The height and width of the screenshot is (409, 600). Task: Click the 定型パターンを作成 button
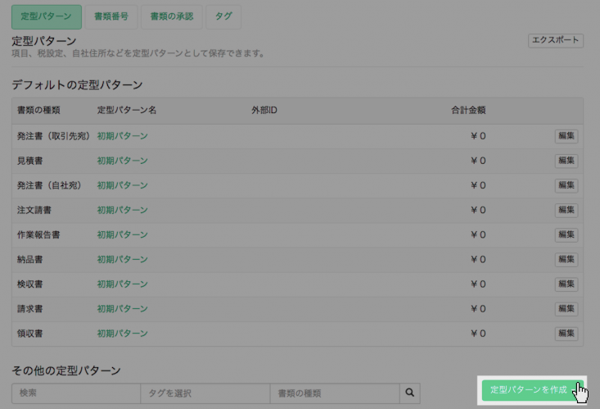point(533,390)
